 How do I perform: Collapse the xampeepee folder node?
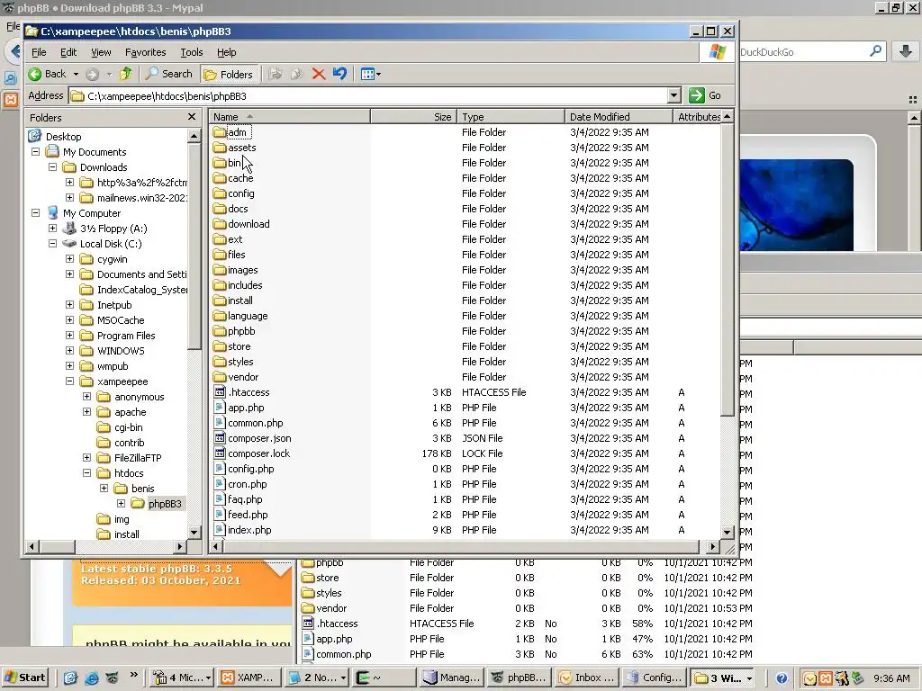pos(69,381)
